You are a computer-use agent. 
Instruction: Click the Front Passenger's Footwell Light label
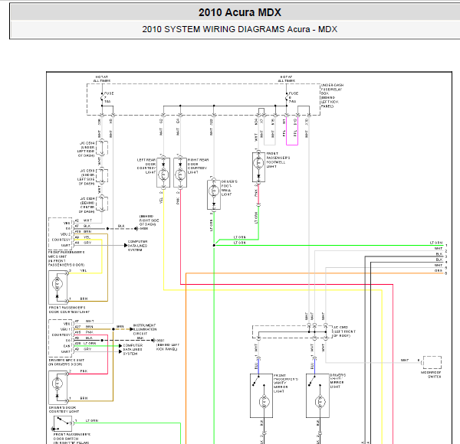[x=278, y=160]
